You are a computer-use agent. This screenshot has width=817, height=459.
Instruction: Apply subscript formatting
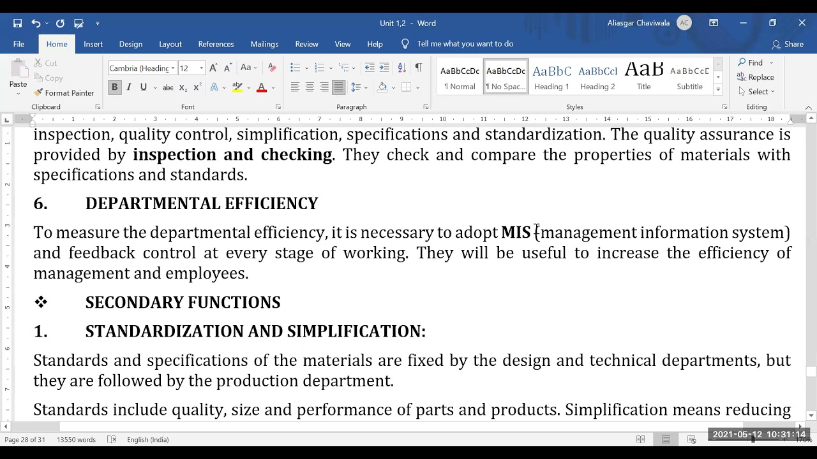[x=183, y=87]
